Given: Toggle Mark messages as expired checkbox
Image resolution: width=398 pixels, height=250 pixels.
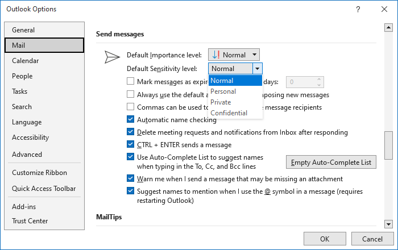Looking at the screenshot, I should pyautogui.click(x=130, y=81).
